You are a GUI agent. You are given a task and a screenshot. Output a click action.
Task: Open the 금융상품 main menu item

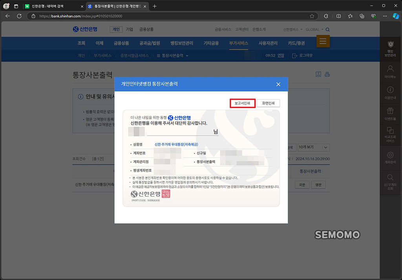(121, 43)
